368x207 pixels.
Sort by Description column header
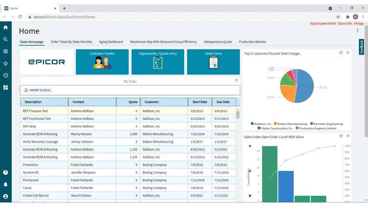point(44,102)
